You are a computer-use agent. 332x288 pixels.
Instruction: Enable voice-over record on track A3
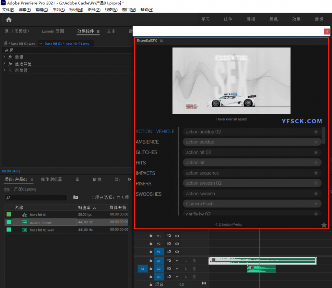(x=194, y=277)
